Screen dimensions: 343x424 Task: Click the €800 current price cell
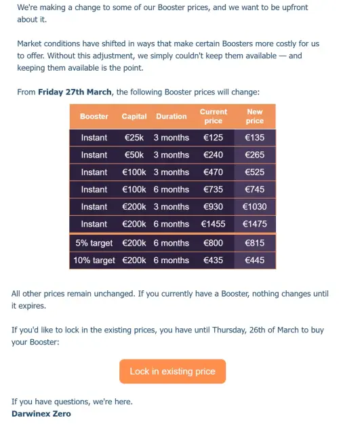tap(214, 243)
